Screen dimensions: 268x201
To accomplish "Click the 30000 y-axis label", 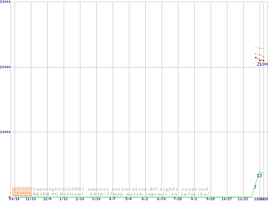I will tap(6, 2).
